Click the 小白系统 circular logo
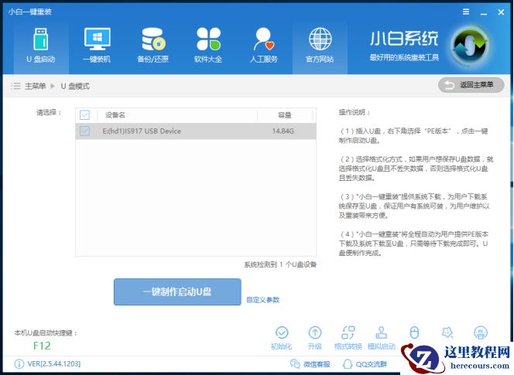Image resolution: width=514 pixels, height=375 pixels. click(x=471, y=46)
